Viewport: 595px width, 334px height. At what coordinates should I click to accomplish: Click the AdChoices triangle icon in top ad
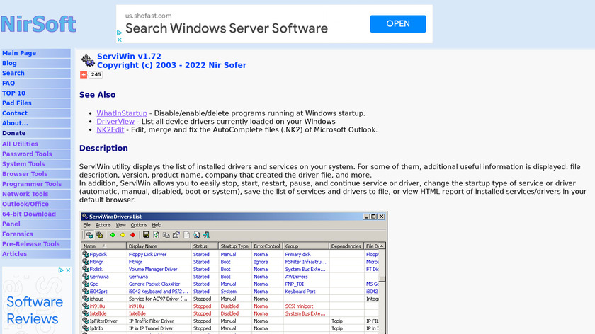120,31
